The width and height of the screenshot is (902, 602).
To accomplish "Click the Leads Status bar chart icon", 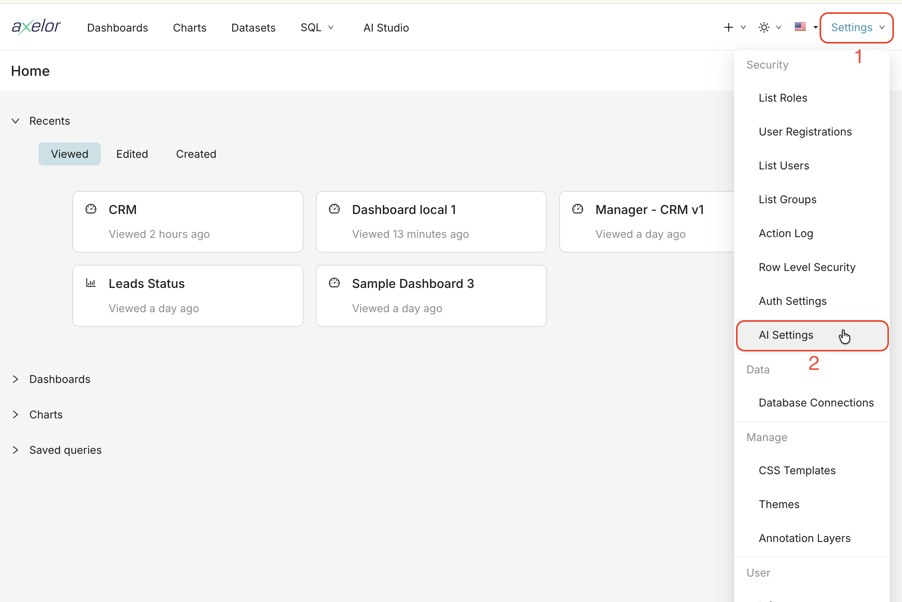I will [x=91, y=283].
